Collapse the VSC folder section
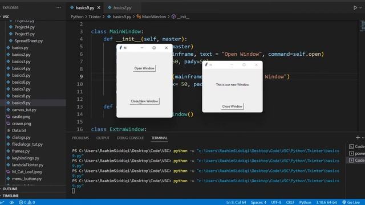The height and width of the screenshot is (205, 365). click(x=5, y=17)
